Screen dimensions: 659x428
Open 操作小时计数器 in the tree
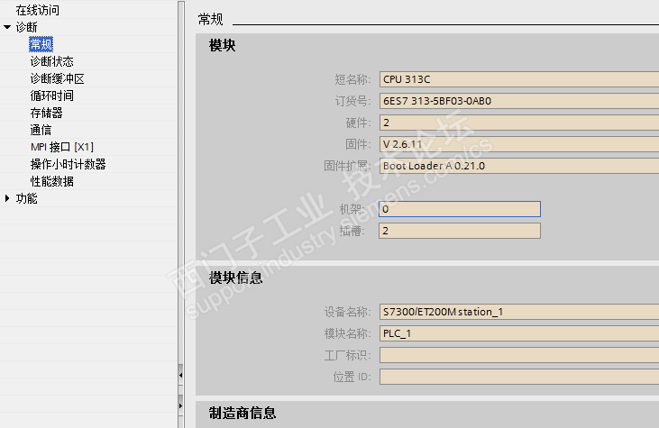68,164
